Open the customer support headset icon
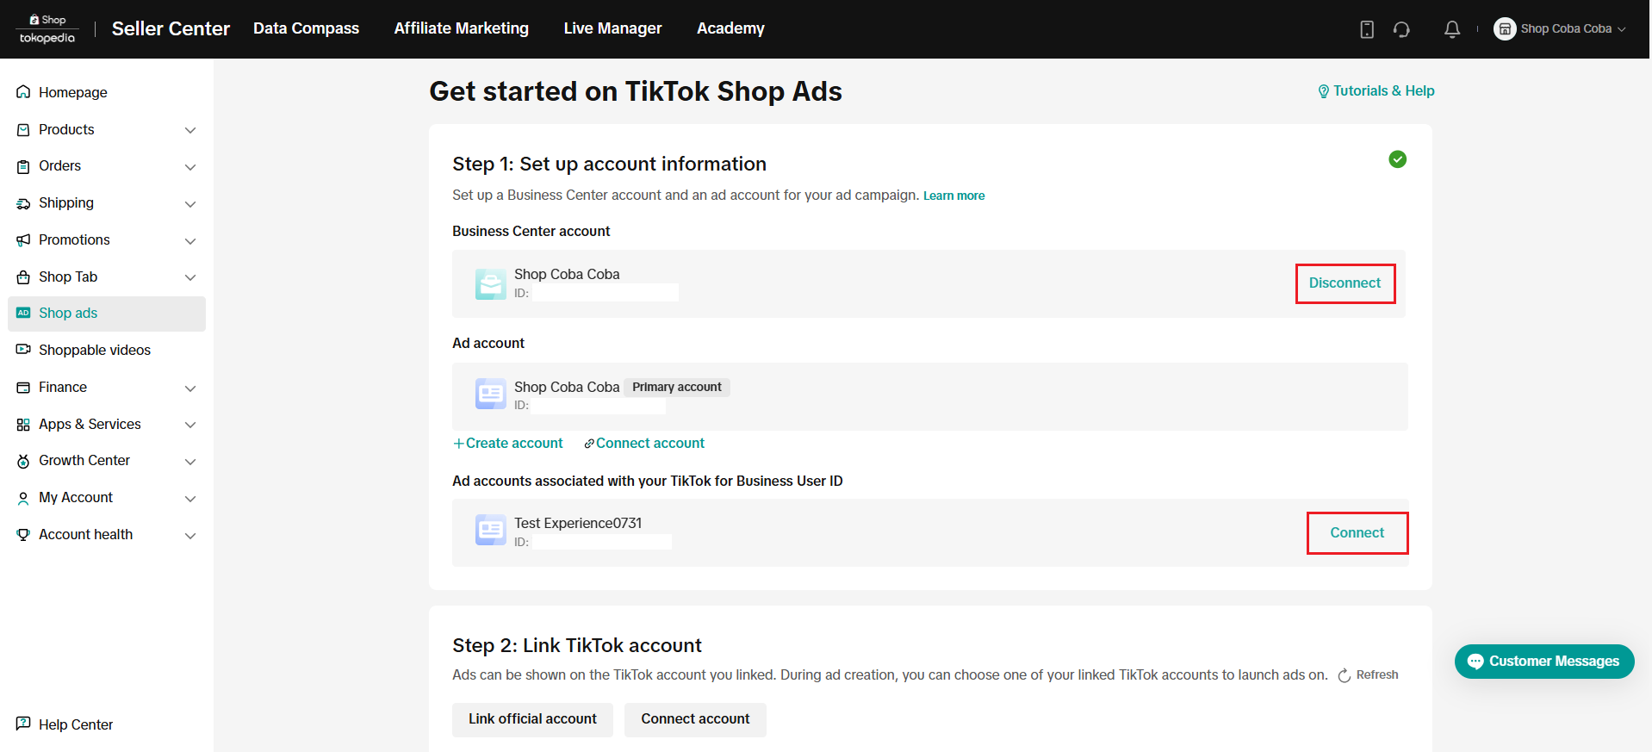Viewport: 1652px width, 752px height. (x=1401, y=29)
